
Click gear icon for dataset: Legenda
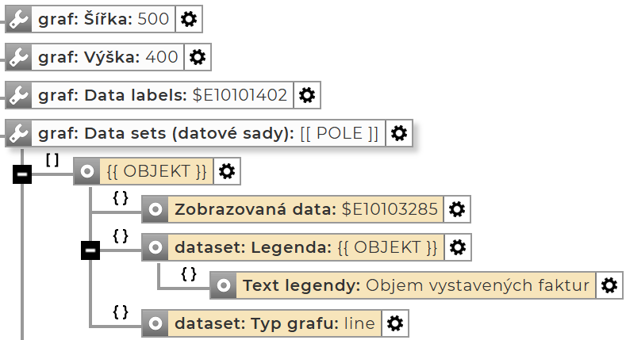tap(457, 247)
